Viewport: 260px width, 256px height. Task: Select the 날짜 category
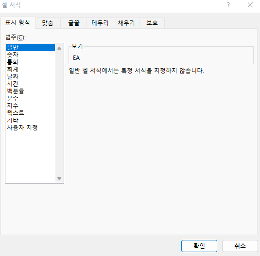[x=30, y=76]
